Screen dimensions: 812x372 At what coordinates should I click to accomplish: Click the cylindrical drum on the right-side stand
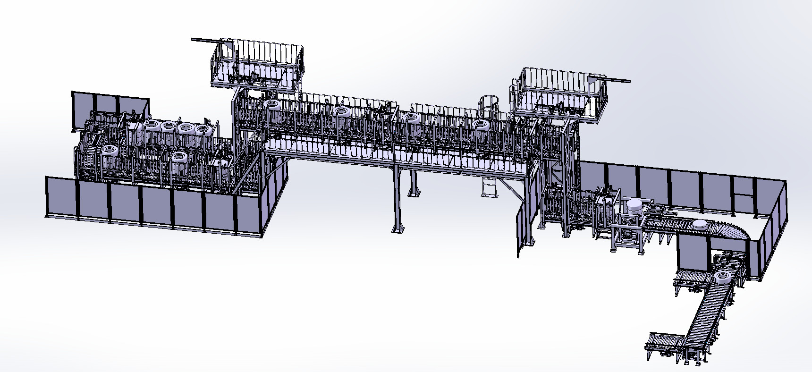coord(633,206)
